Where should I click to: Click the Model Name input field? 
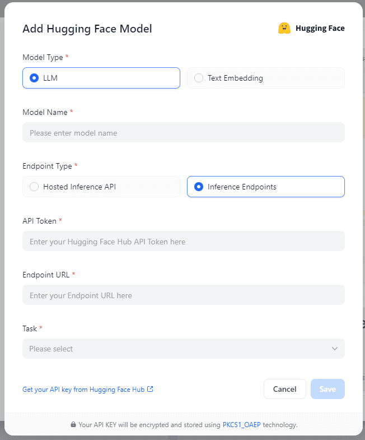(183, 133)
